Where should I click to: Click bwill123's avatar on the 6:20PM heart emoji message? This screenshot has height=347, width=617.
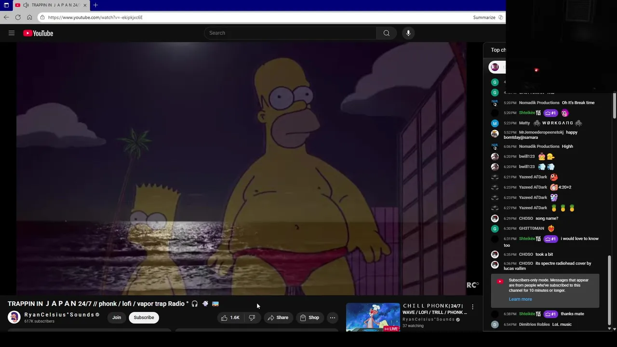point(495,157)
